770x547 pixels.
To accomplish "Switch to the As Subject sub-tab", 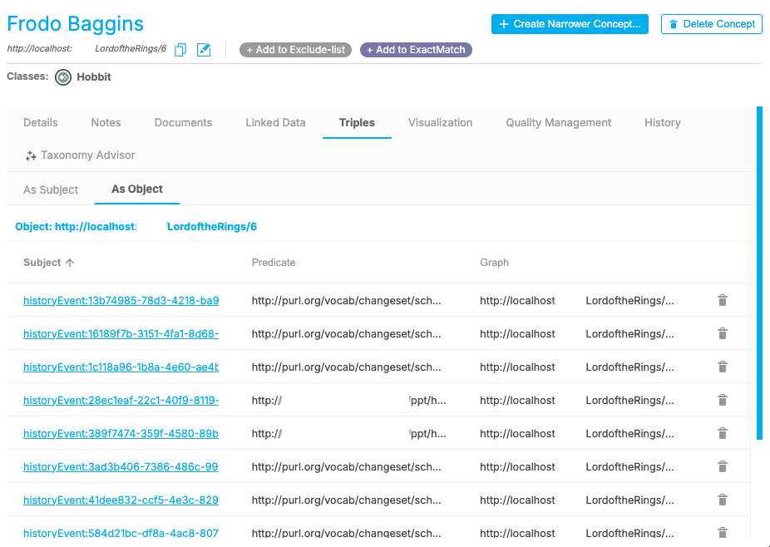I will [51, 190].
